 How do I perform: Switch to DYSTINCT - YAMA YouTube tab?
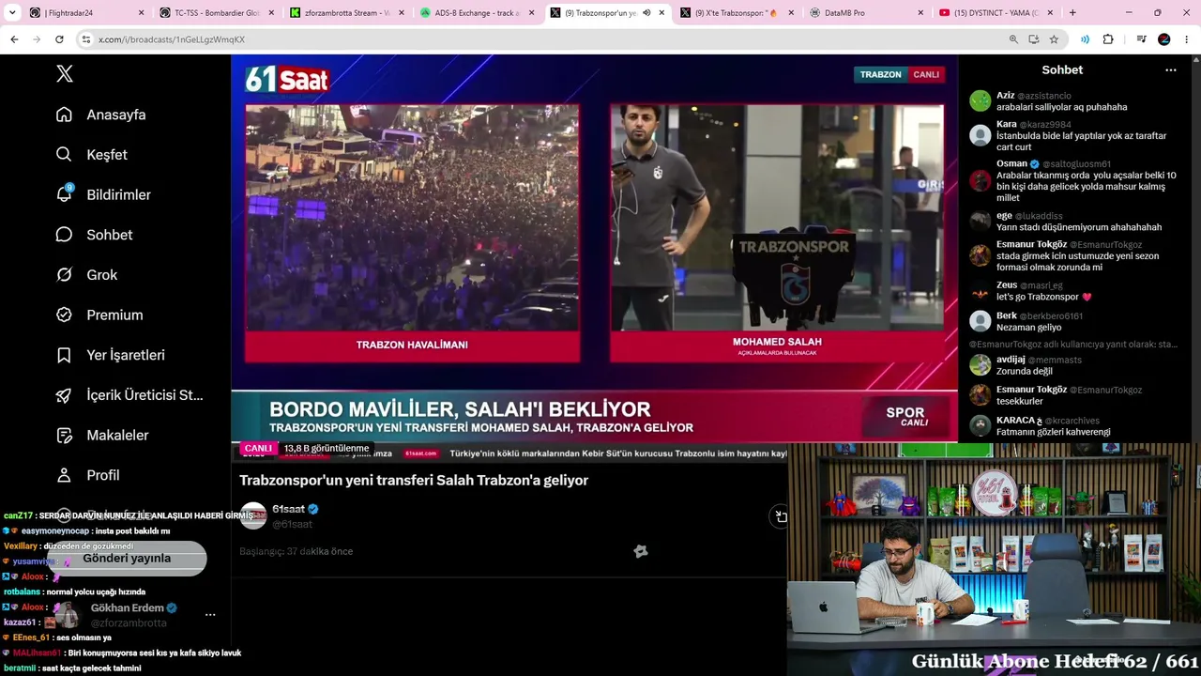point(996,13)
